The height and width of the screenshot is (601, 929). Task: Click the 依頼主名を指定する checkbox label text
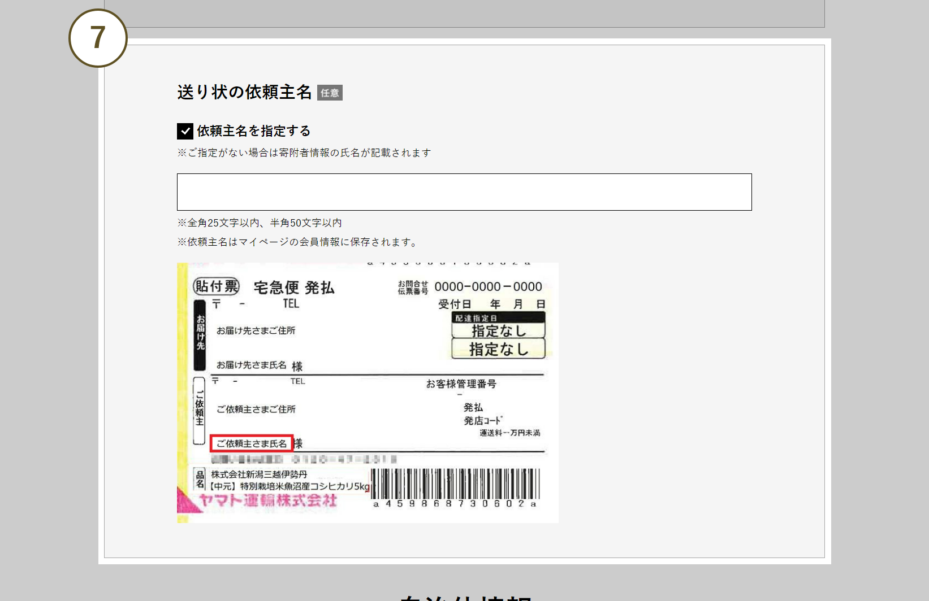253,131
